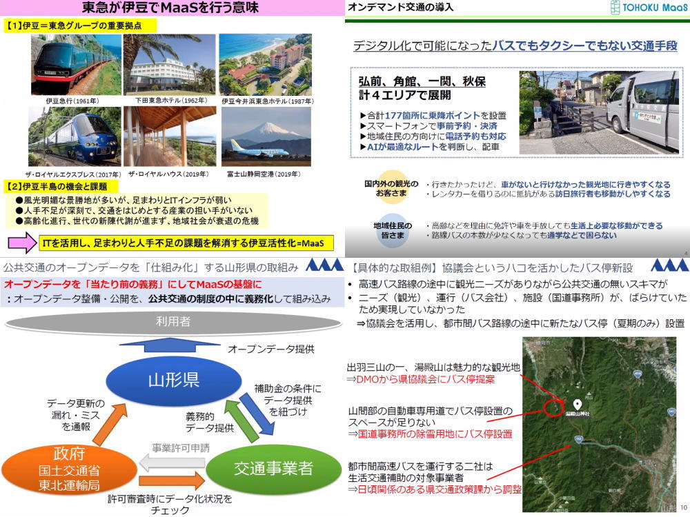This screenshot has width=690, height=517.
Task: Click the 国内外の観光のお客さま circle
Action: point(391,187)
